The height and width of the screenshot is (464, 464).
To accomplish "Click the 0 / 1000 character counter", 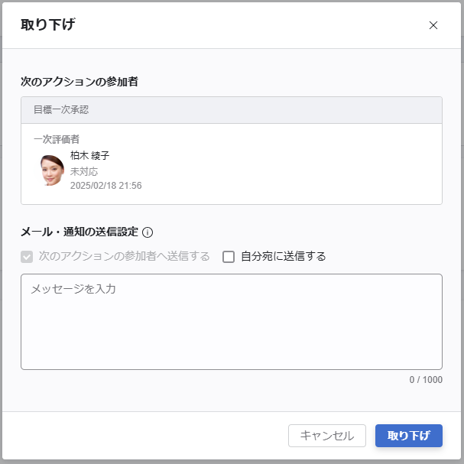I will pyautogui.click(x=425, y=380).
